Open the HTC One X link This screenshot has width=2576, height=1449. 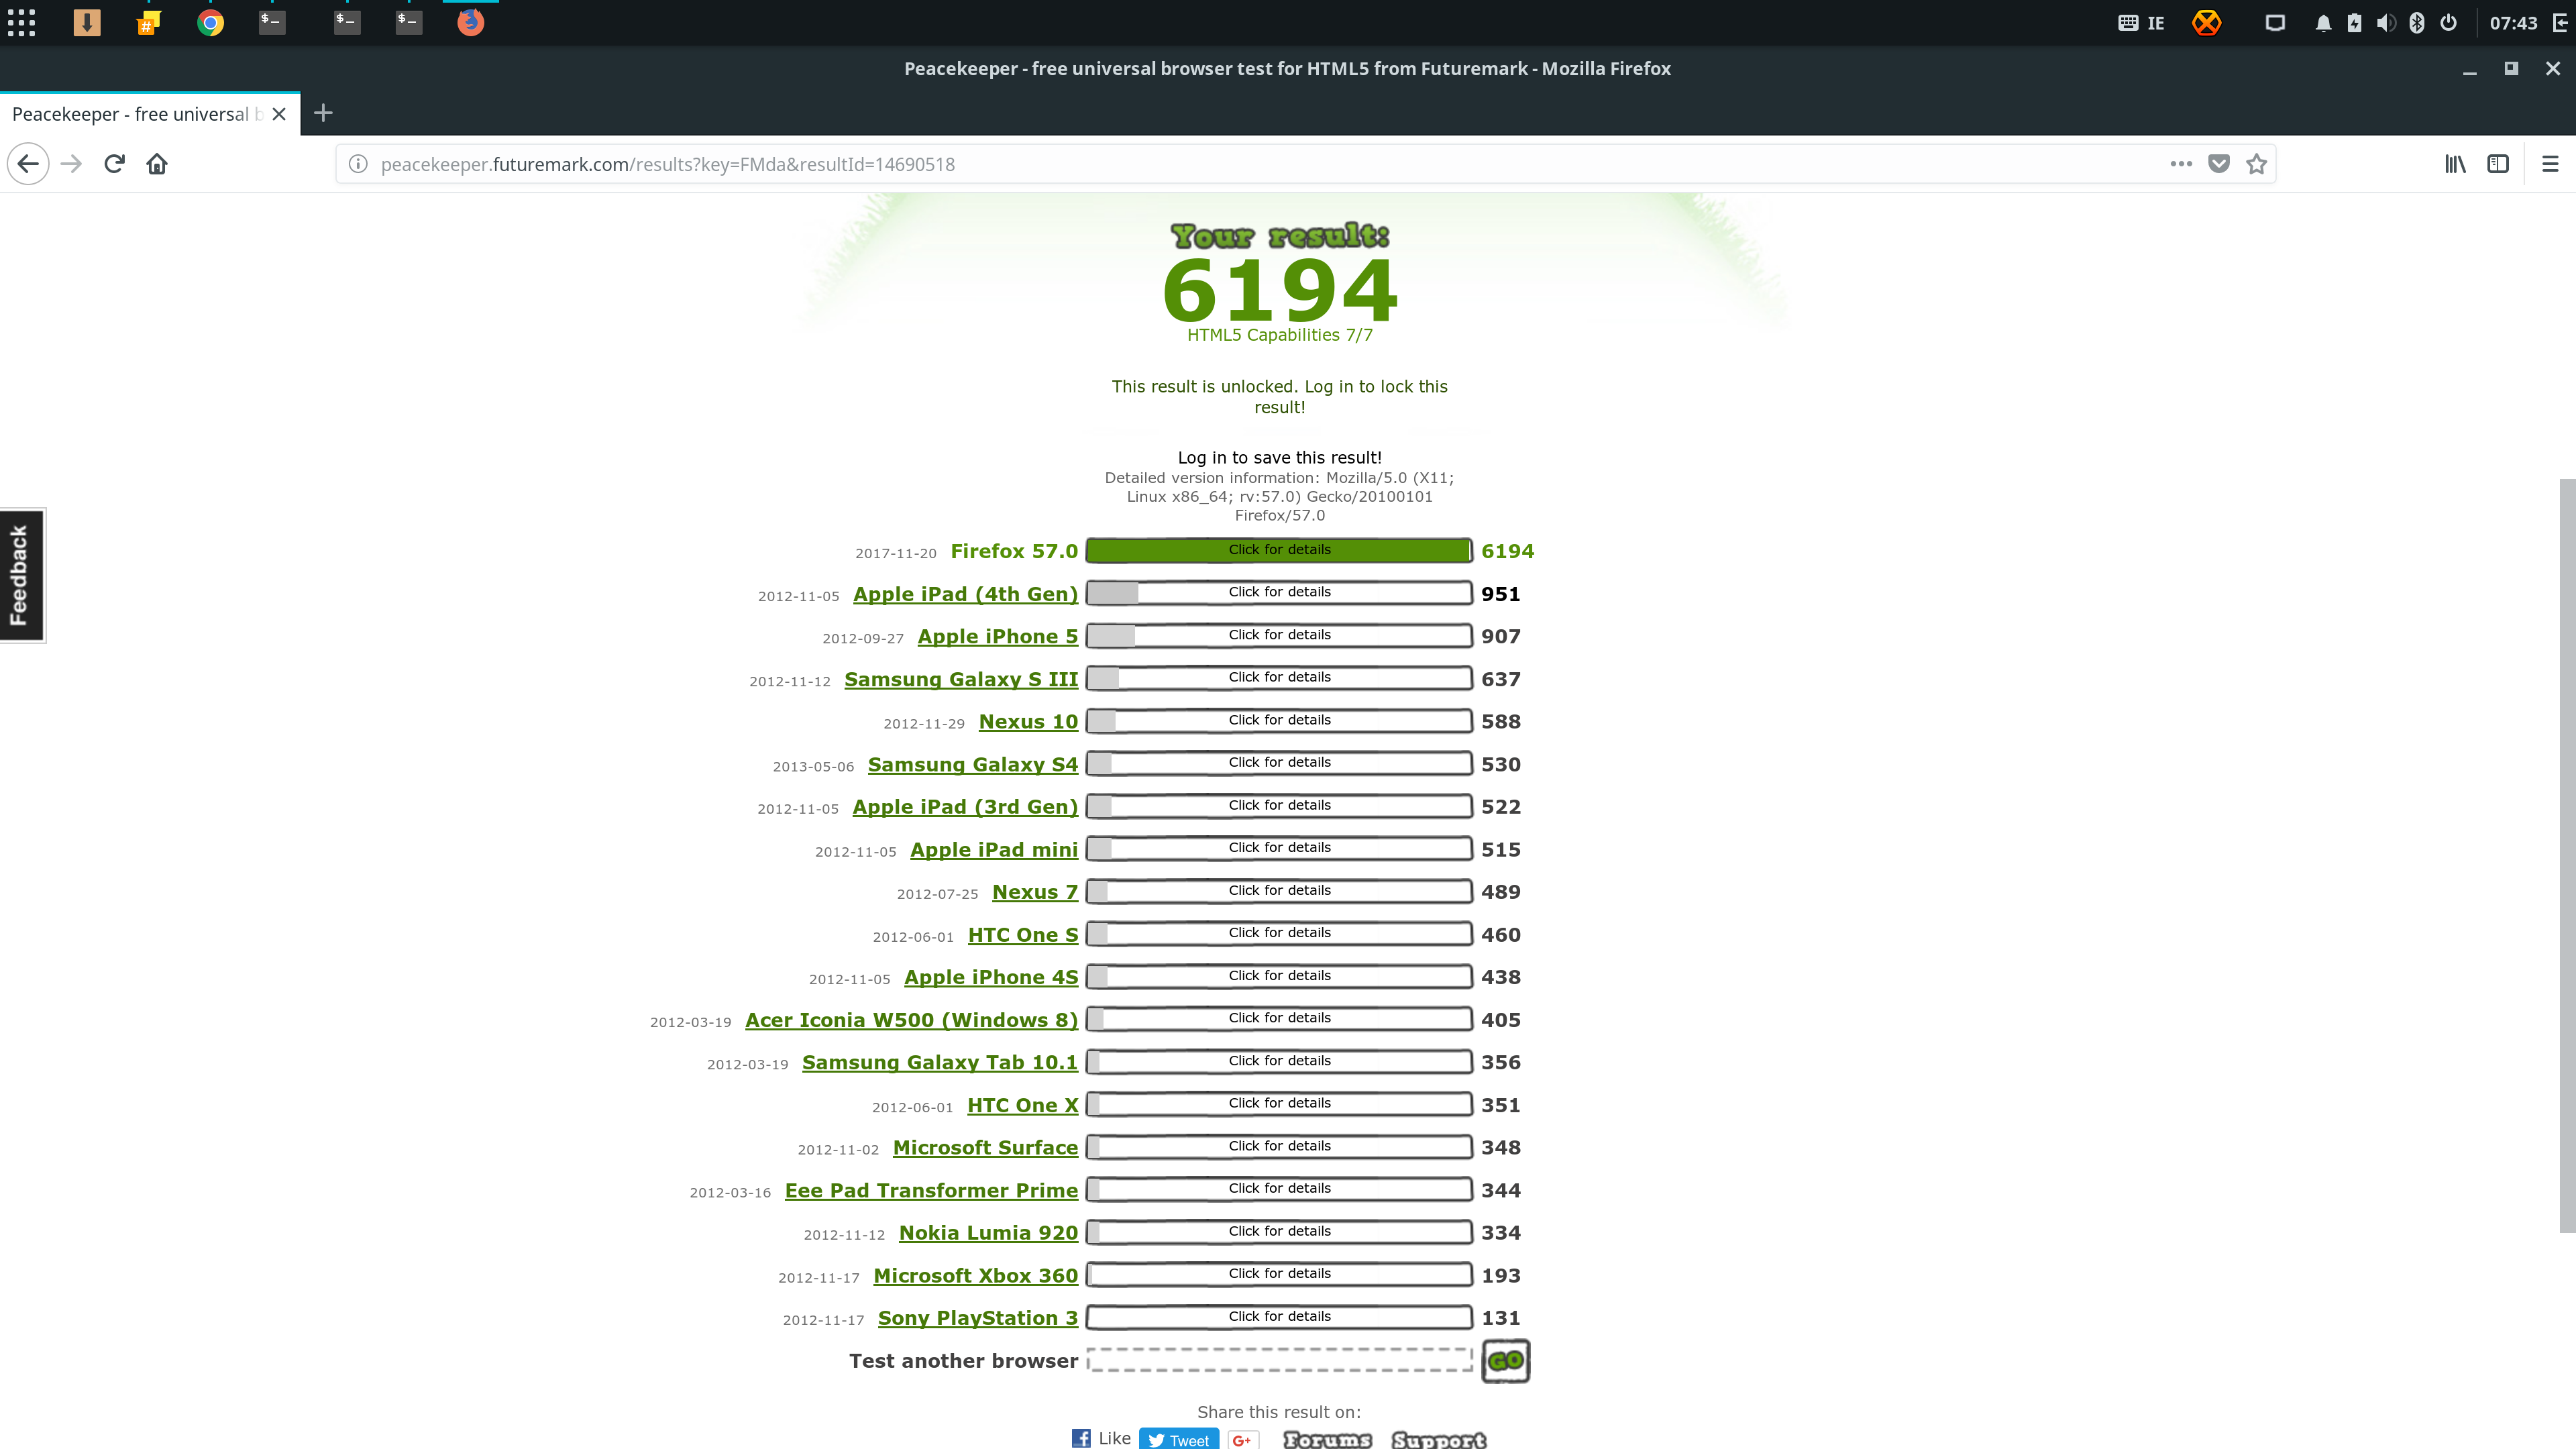coord(1022,1105)
